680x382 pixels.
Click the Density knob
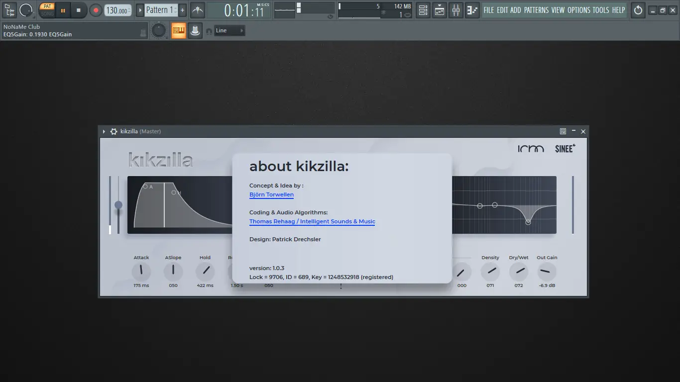click(490, 272)
